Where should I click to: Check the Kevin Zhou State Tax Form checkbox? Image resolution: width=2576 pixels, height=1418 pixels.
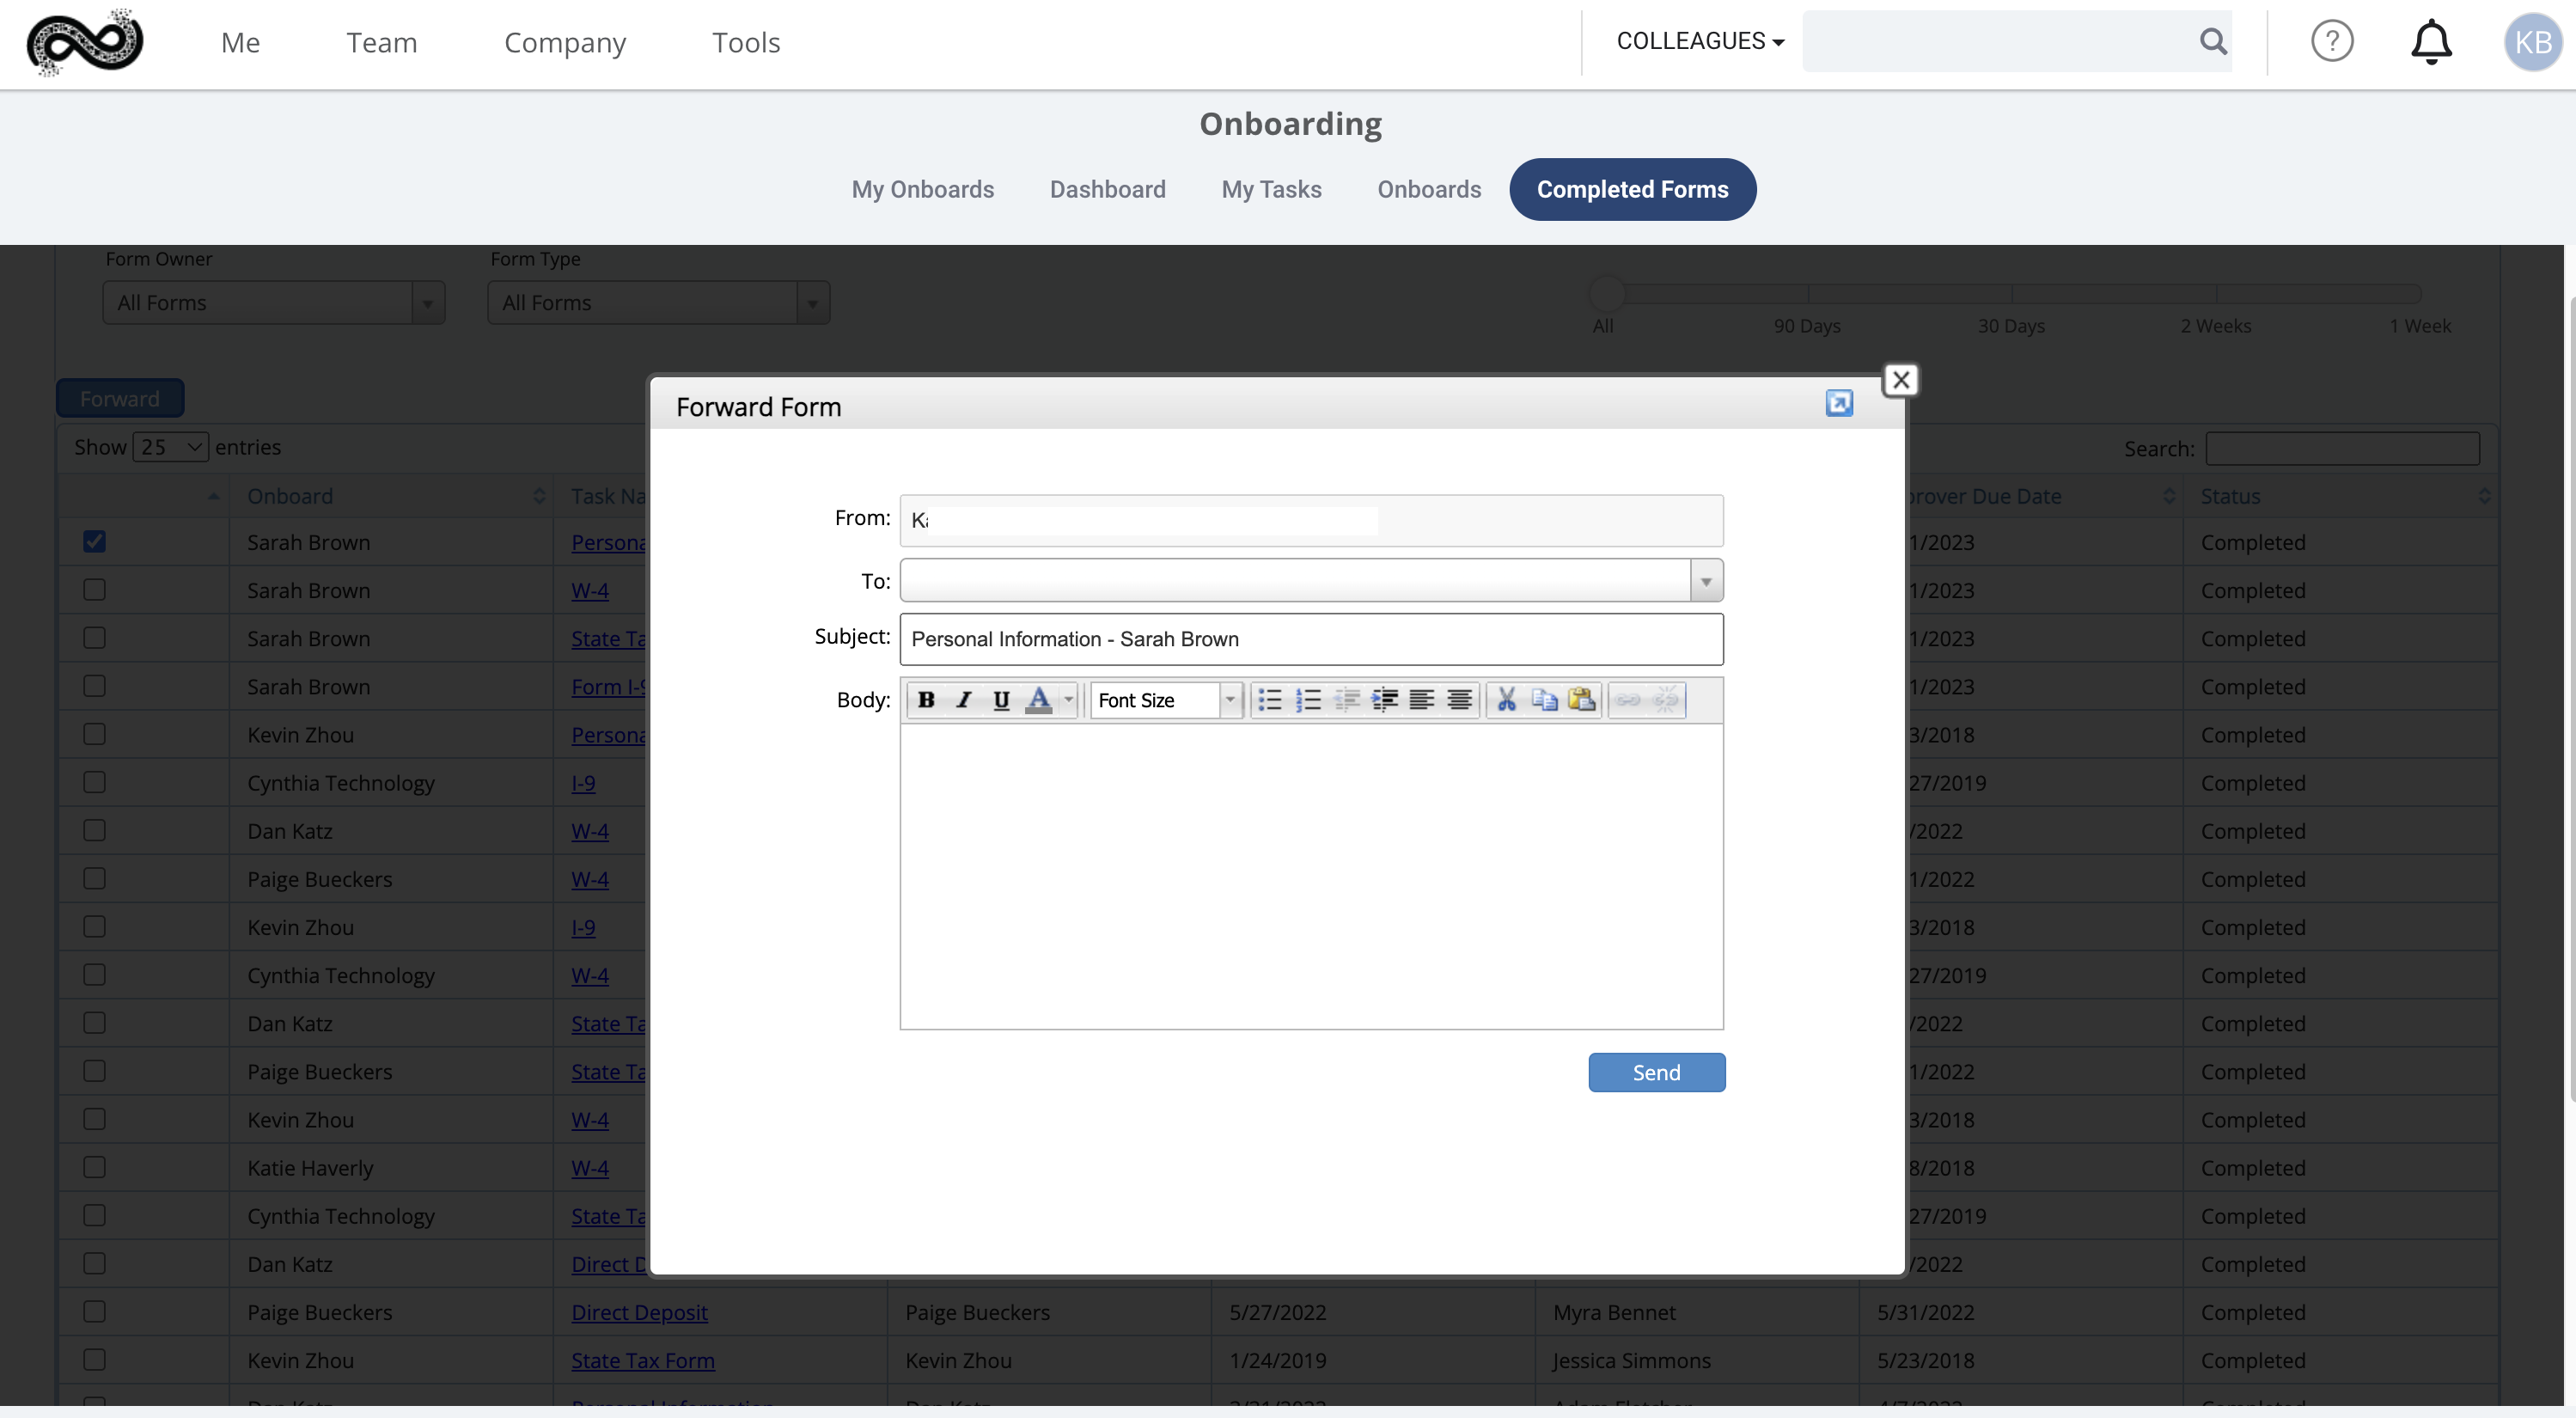click(94, 1360)
